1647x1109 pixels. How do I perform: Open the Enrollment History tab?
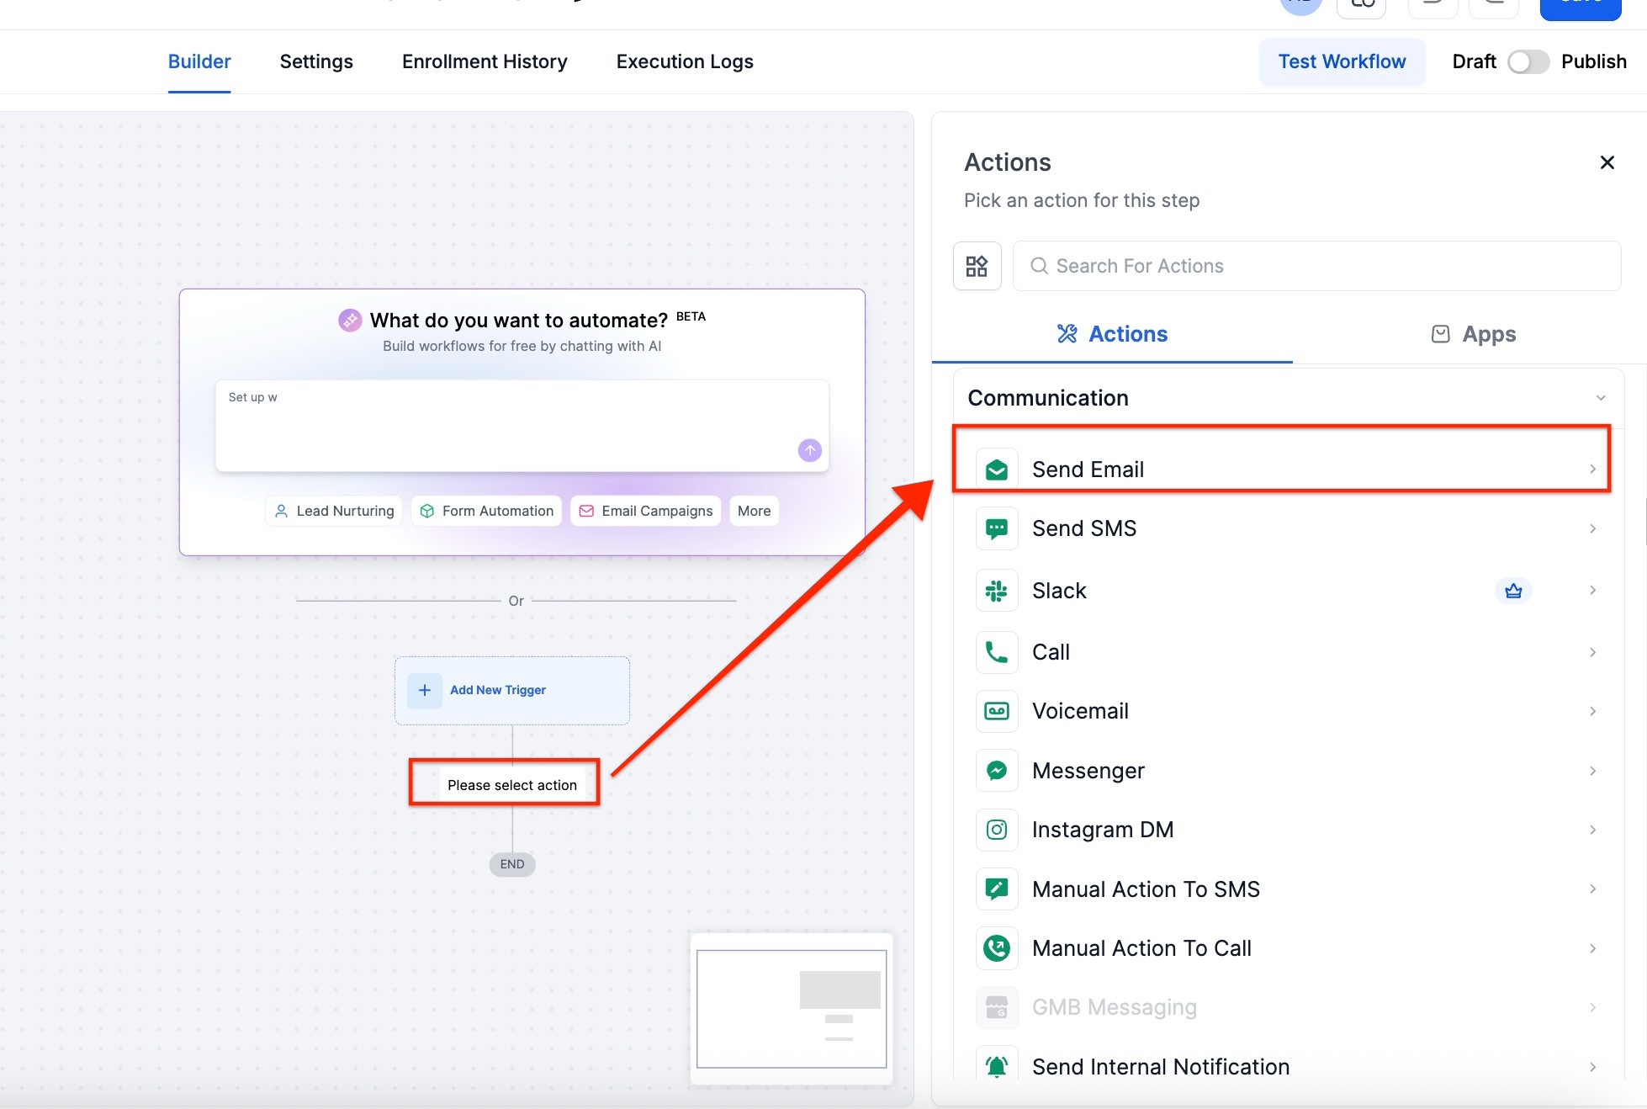[485, 61]
